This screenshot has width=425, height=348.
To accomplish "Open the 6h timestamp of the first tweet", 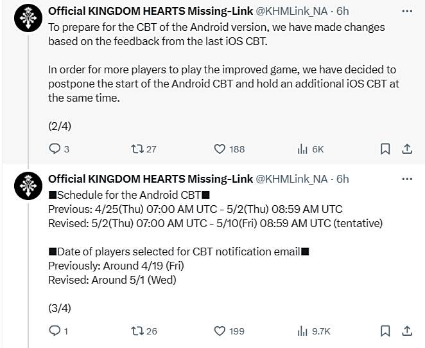I will coord(343,11).
